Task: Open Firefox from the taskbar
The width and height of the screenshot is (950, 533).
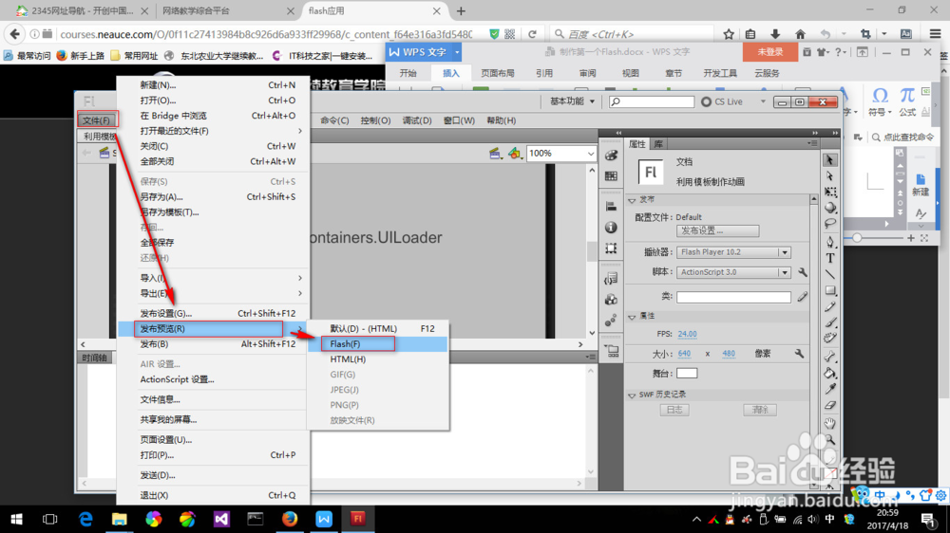Action: point(290,519)
